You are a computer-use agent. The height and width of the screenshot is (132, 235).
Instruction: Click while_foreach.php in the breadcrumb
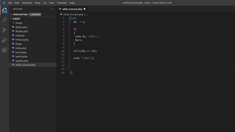(x=73, y=15)
